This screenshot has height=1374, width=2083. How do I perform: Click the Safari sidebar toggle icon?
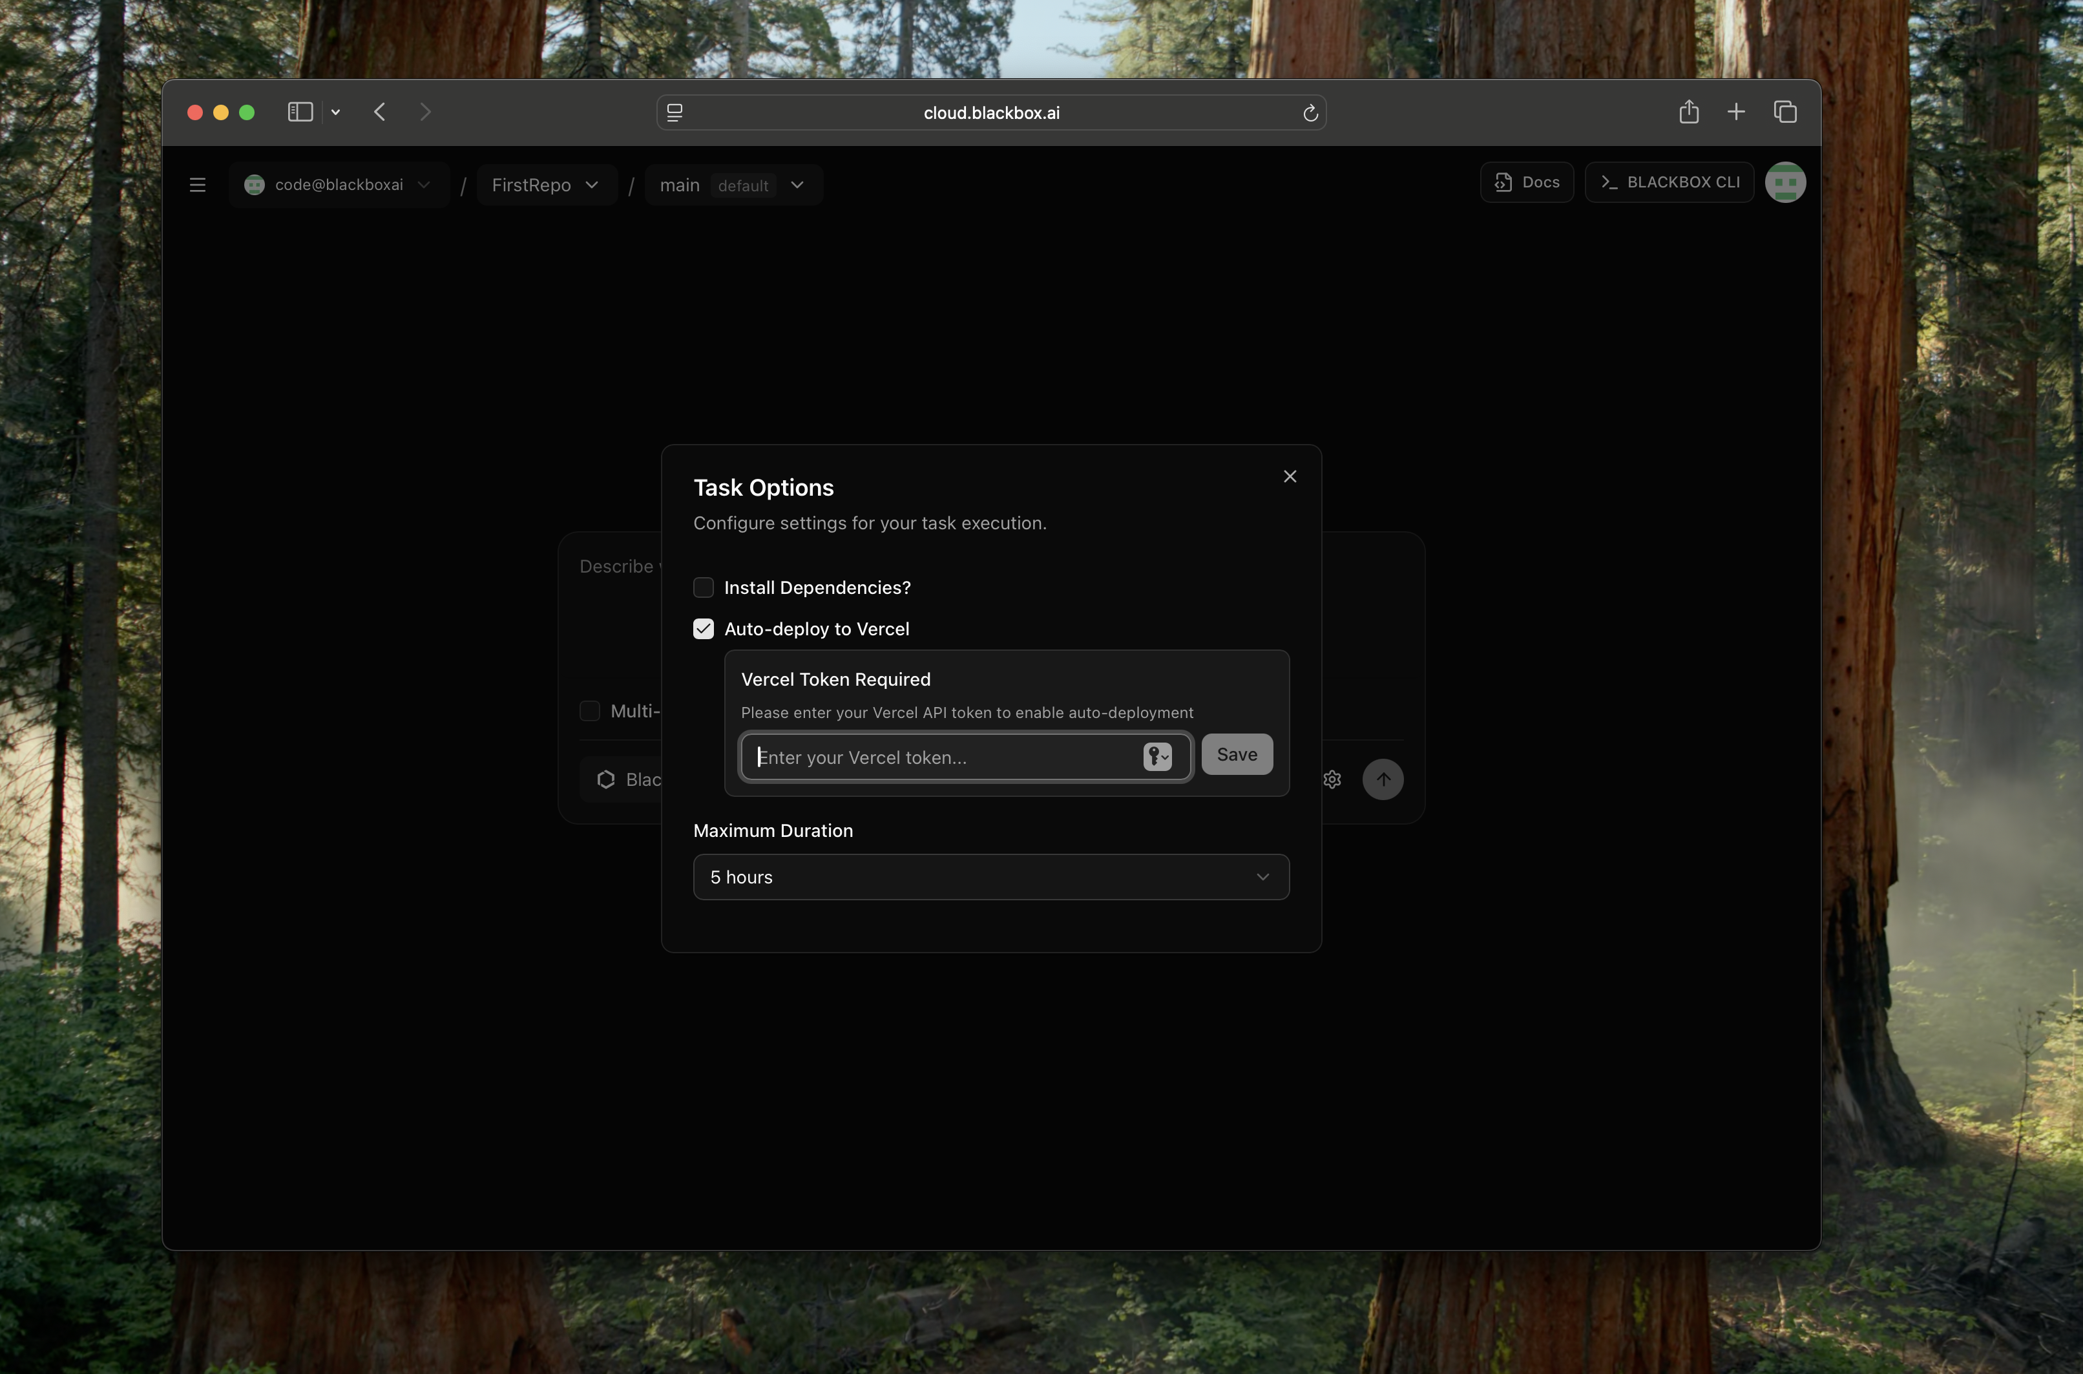tap(300, 111)
